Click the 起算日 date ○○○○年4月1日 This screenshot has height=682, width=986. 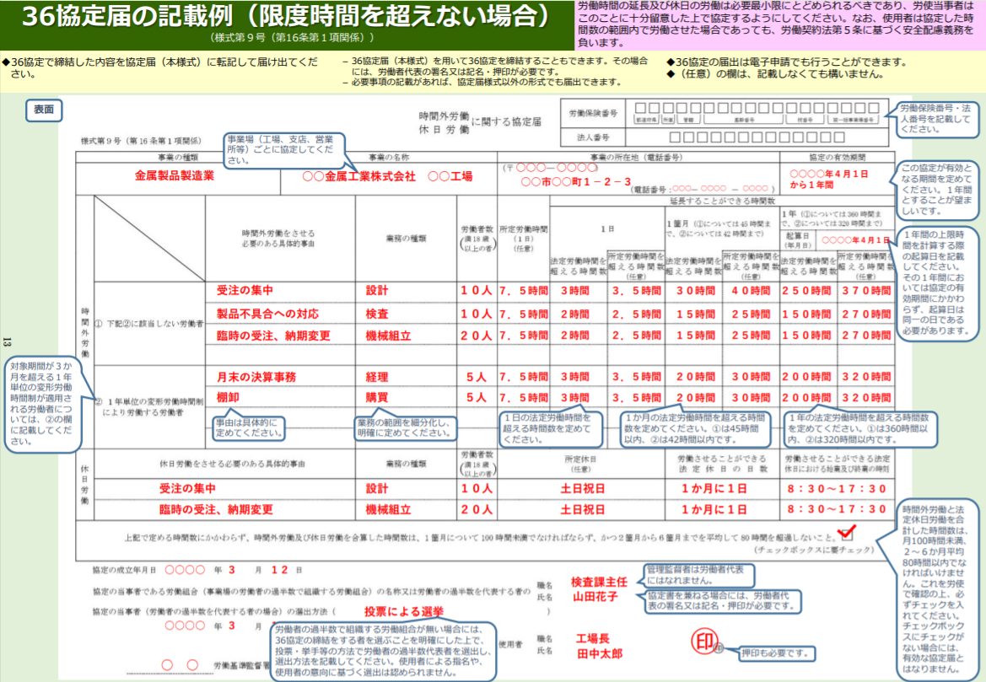(855, 240)
